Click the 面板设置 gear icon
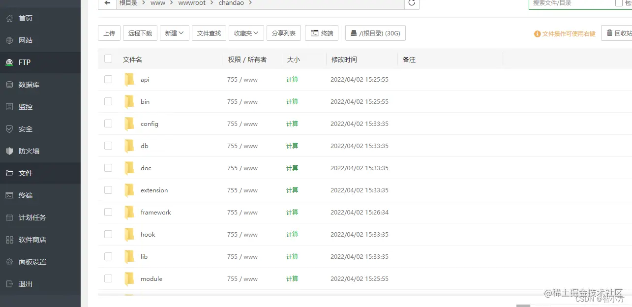The height and width of the screenshot is (307, 632). (x=9, y=262)
